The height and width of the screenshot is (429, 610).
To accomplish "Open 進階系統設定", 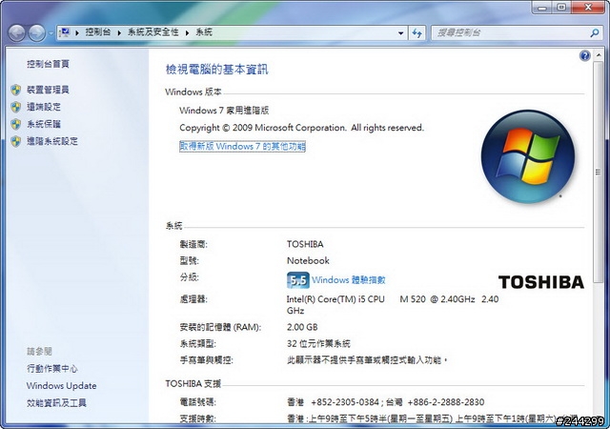I will tap(52, 141).
